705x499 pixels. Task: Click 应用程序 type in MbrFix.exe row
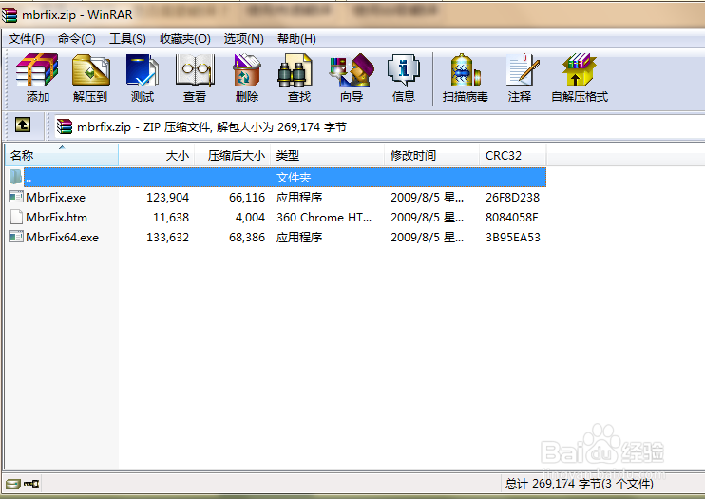coord(299,197)
